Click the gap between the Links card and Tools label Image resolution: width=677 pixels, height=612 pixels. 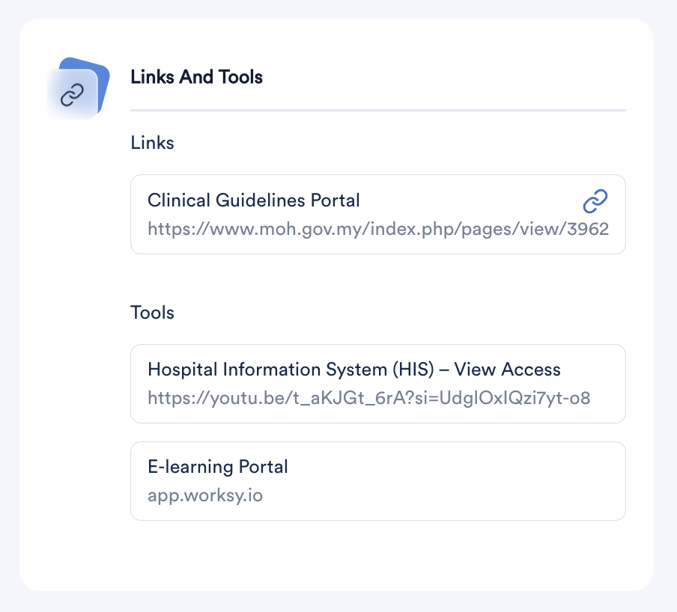pos(377,278)
